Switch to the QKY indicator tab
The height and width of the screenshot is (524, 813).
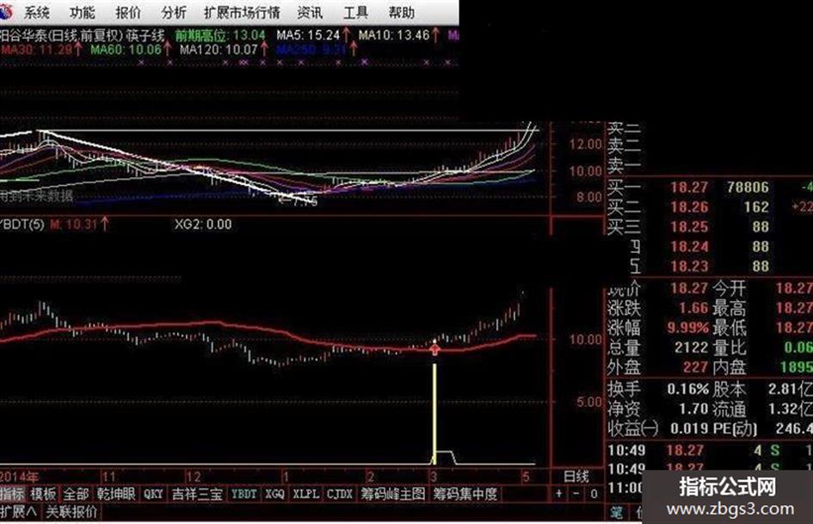[x=153, y=493]
